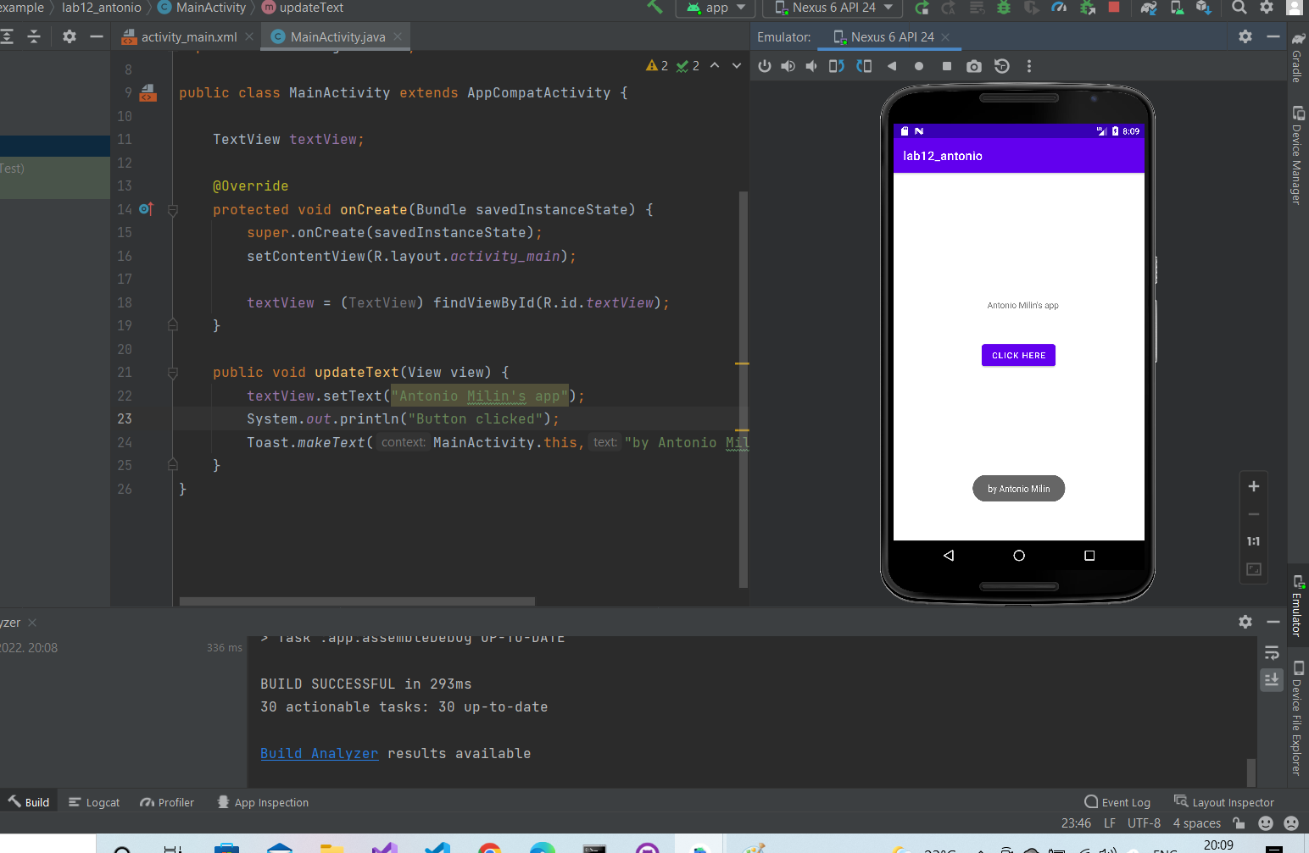Open the Logcat tool window tab
The image size is (1309, 853).
94,802
